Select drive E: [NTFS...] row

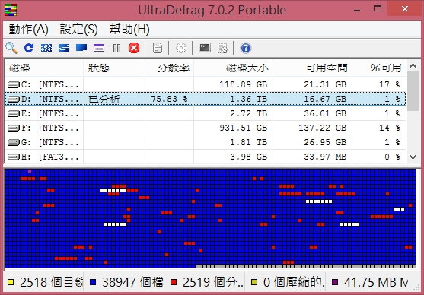tap(206, 113)
